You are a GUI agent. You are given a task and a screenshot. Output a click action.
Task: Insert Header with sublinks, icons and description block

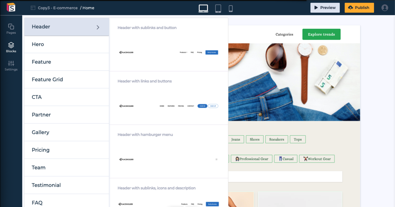(x=169, y=193)
